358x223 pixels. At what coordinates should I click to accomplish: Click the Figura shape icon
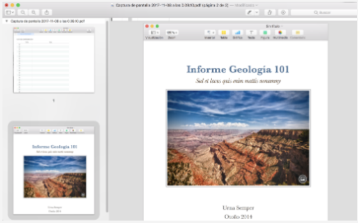(x=265, y=33)
